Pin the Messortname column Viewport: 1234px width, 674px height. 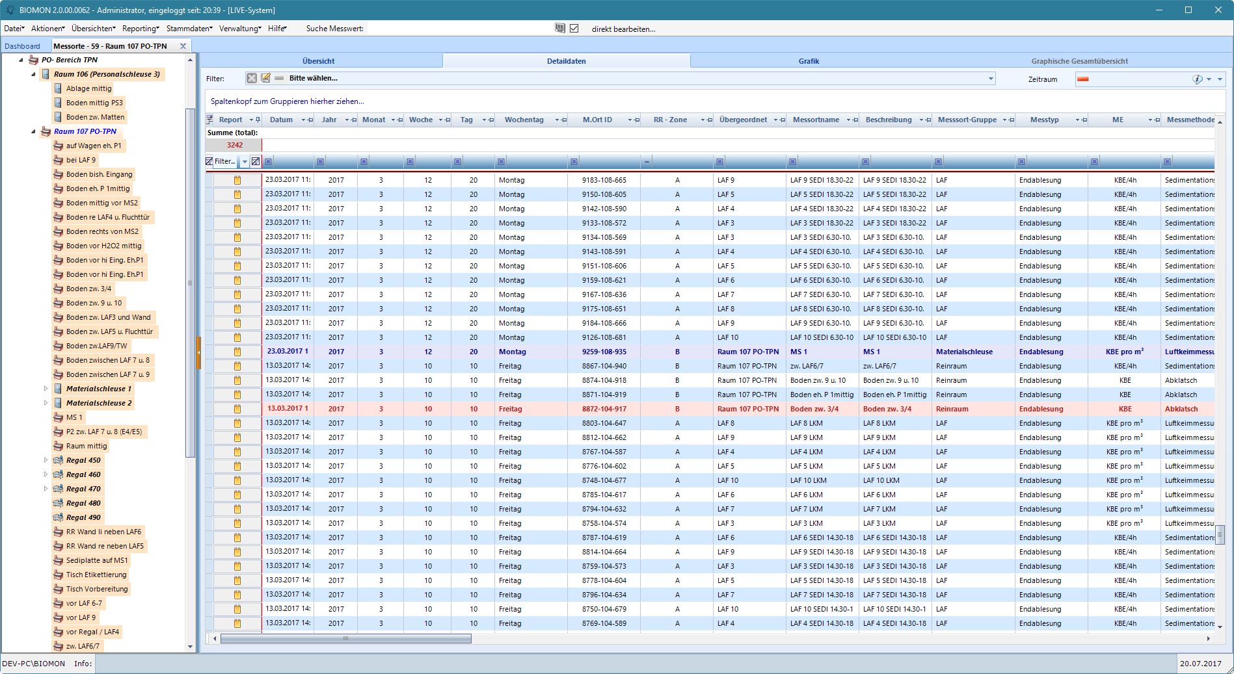pyautogui.click(x=855, y=120)
